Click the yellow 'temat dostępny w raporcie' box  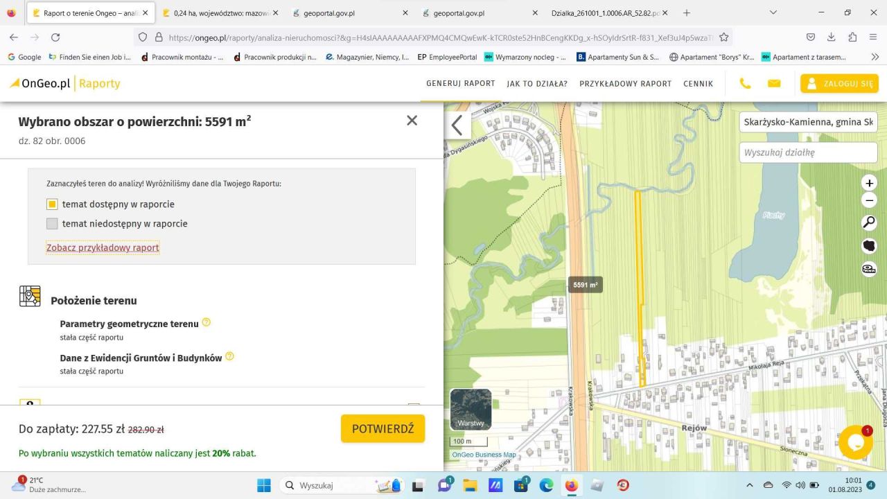click(52, 204)
